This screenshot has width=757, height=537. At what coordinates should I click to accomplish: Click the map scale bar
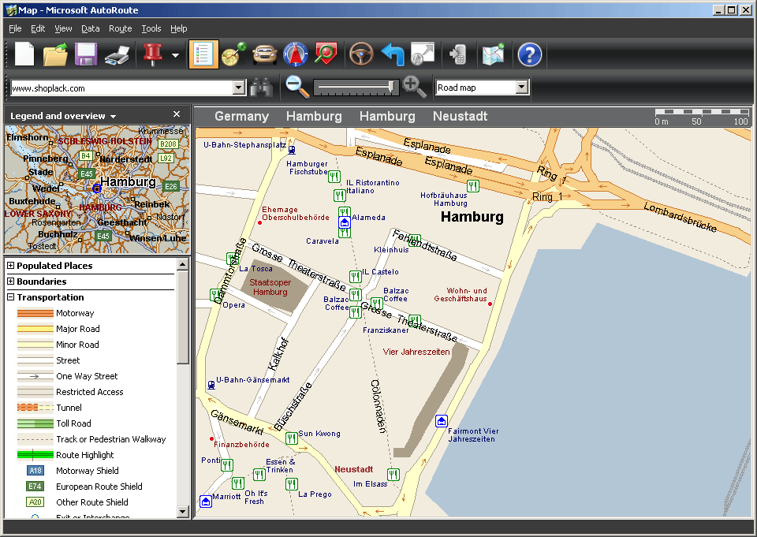(701, 117)
